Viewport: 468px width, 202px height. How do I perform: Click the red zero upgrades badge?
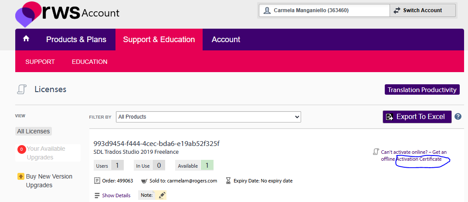(x=21, y=149)
